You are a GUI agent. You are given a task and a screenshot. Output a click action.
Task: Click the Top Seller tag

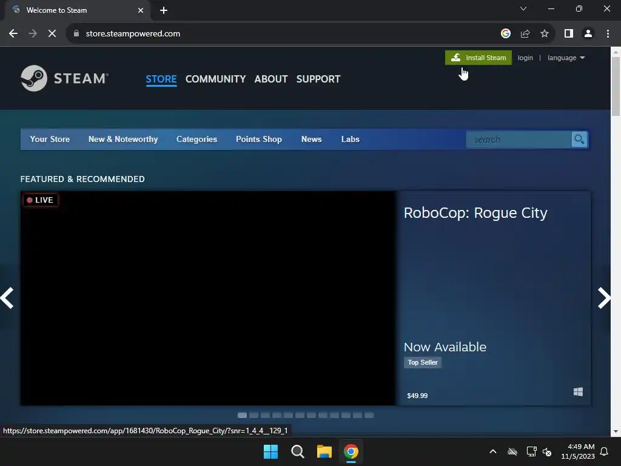(423, 362)
